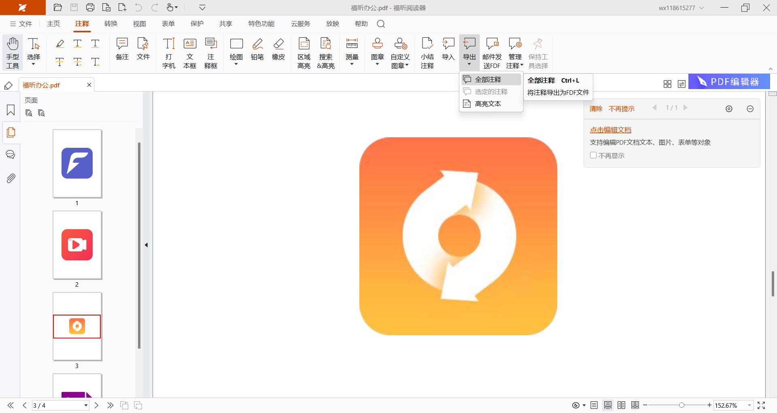Open the comments panel in the sidebar
This screenshot has height=413, width=777.
point(11,155)
